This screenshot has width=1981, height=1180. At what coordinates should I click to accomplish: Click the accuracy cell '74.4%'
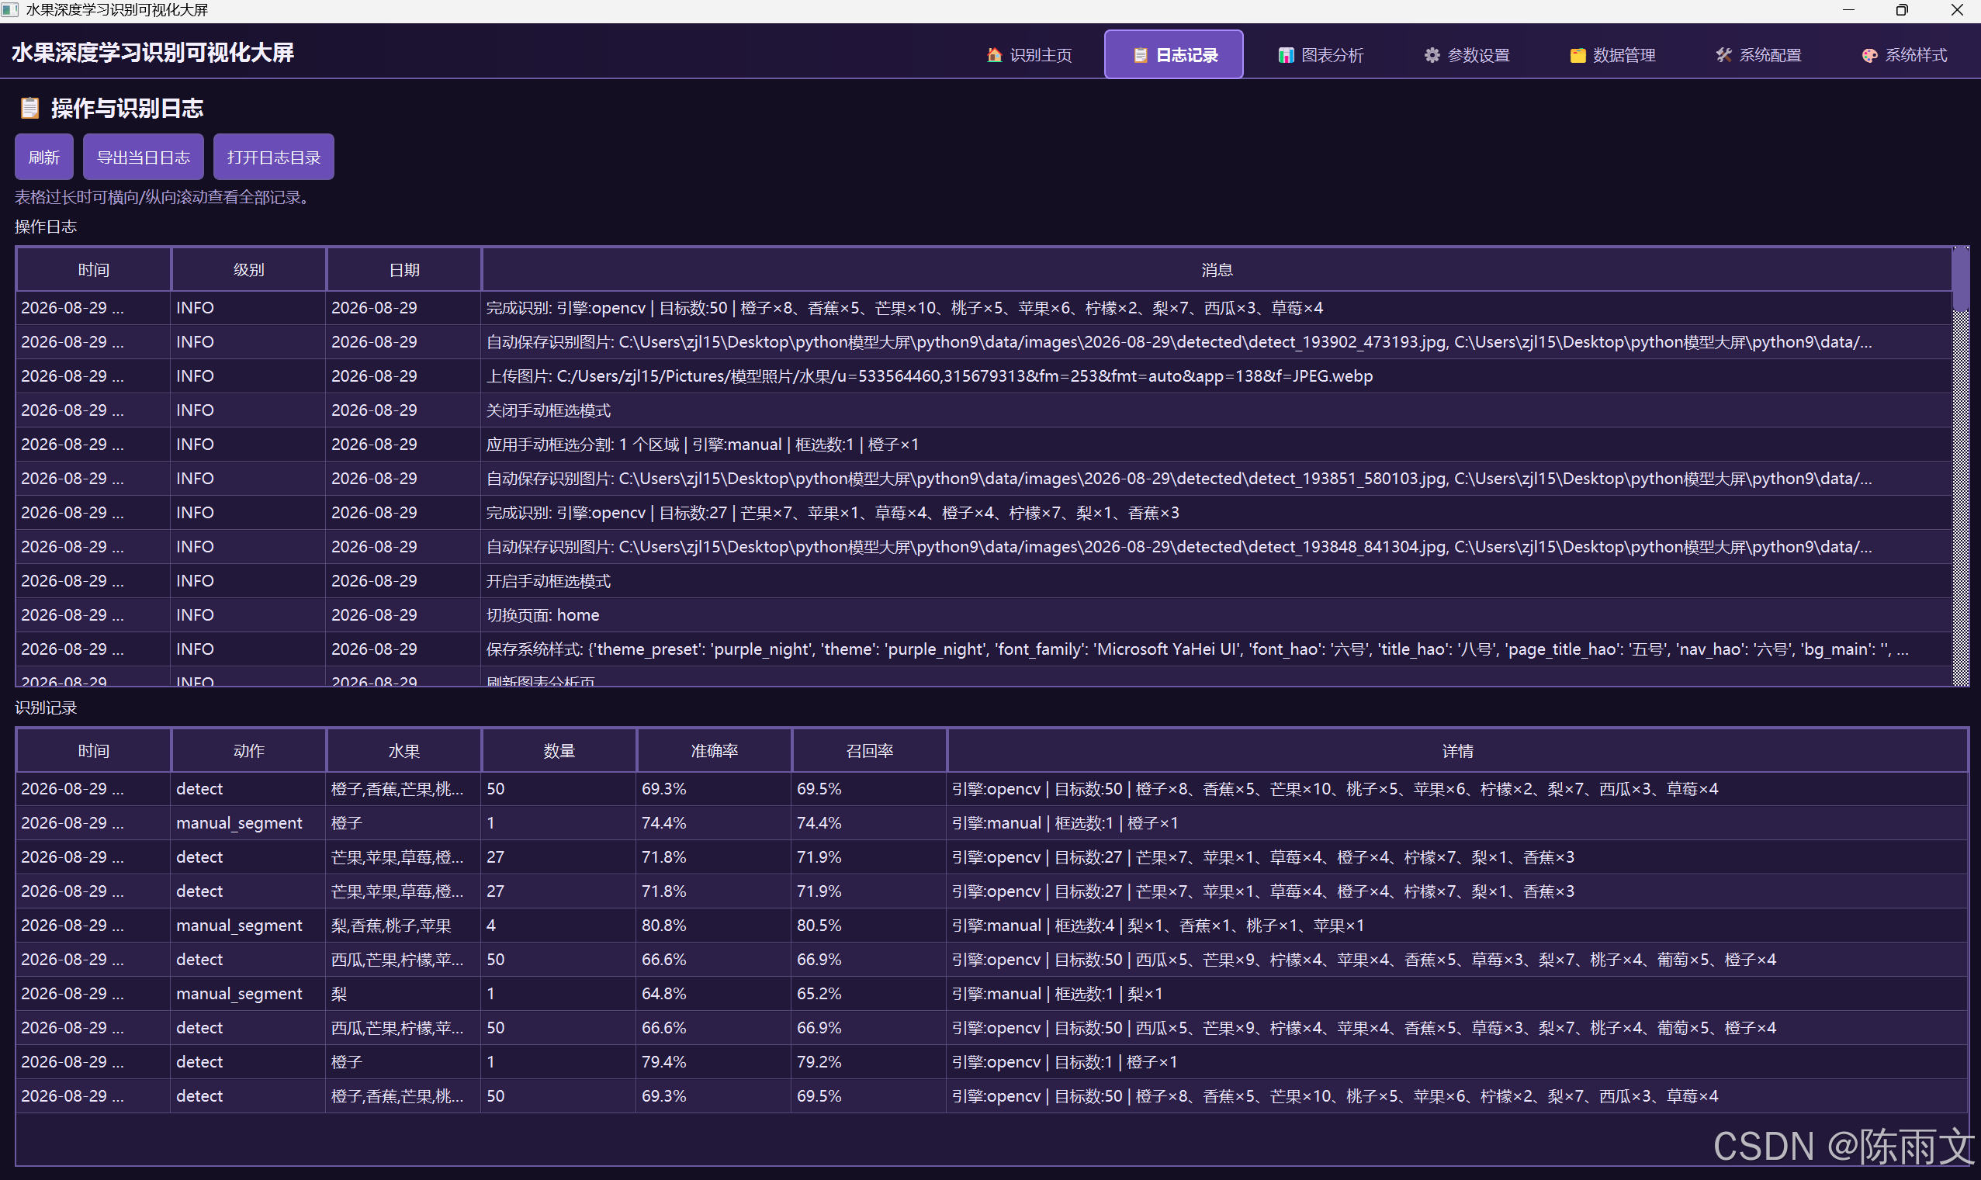(713, 823)
